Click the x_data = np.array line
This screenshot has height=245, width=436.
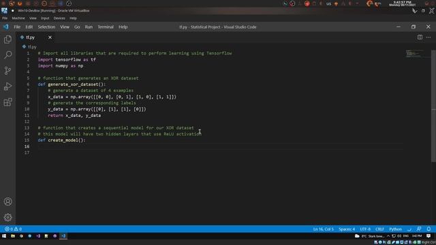pos(112,97)
